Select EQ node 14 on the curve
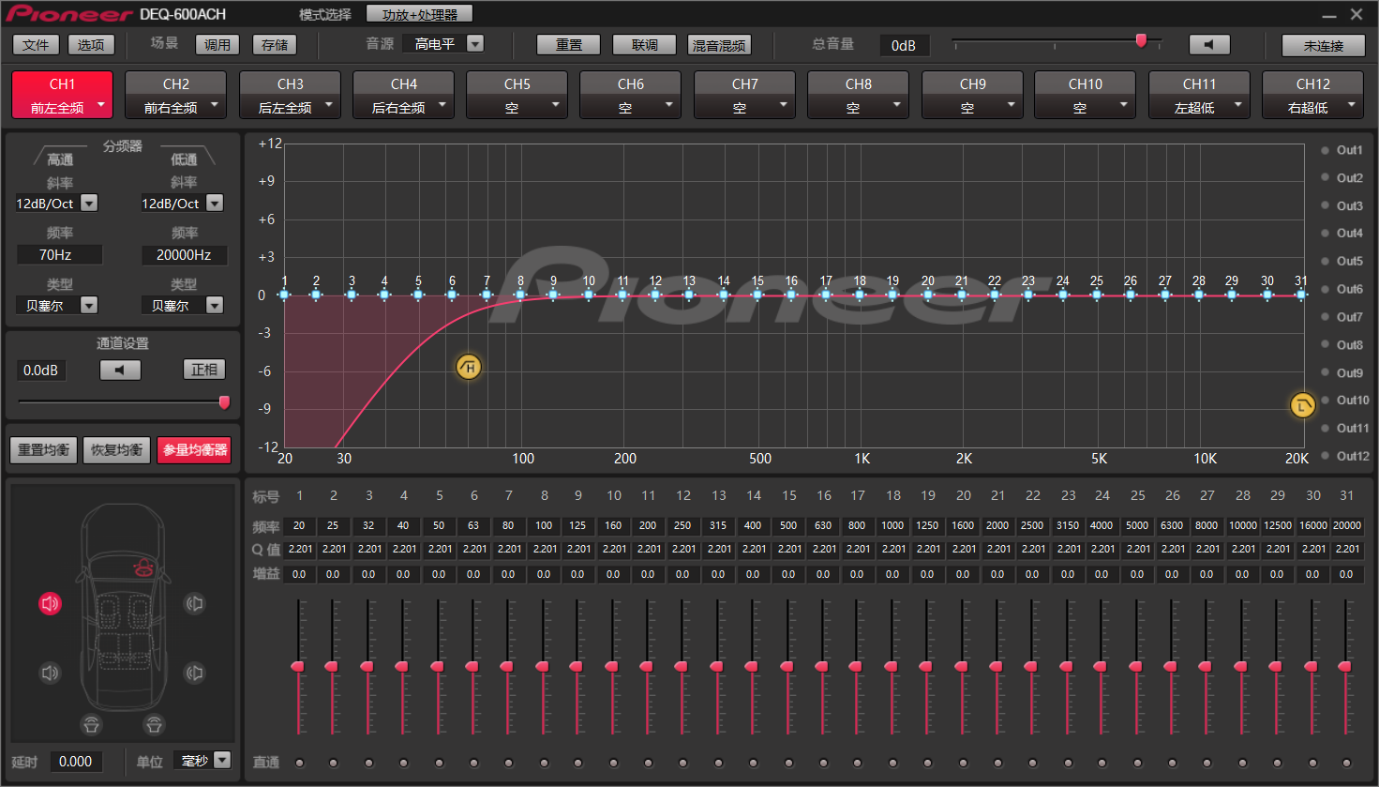1379x787 pixels. [x=724, y=295]
